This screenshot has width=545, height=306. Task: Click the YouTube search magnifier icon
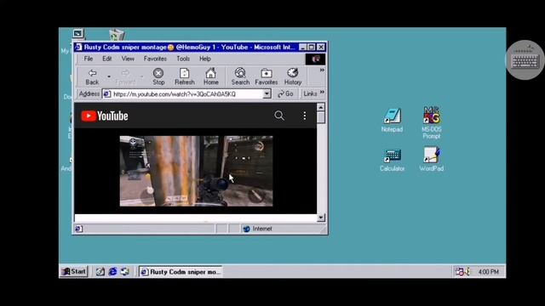(279, 116)
